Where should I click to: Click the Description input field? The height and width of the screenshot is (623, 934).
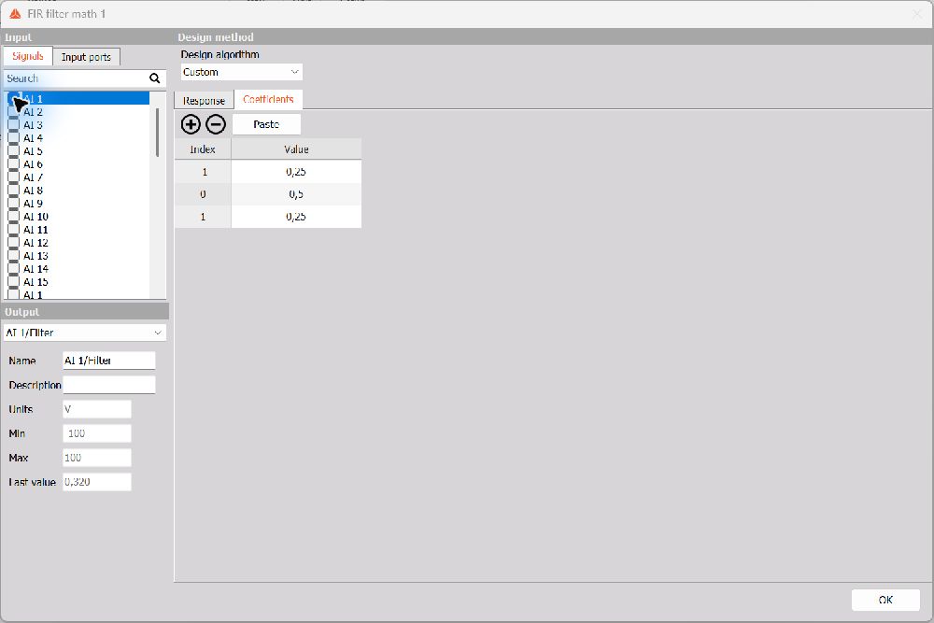[x=109, y=385]
